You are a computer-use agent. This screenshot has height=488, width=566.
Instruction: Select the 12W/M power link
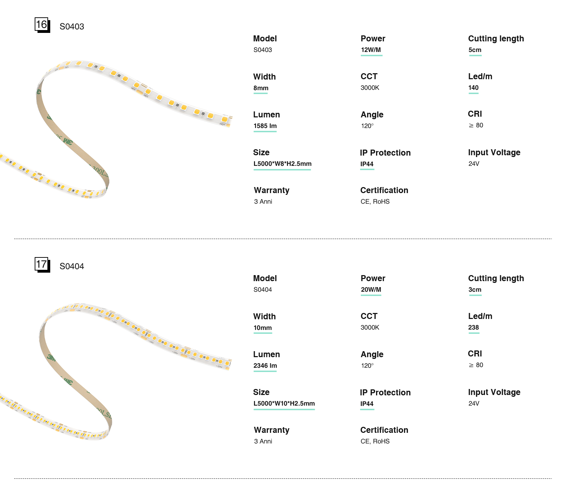point(371,50)
